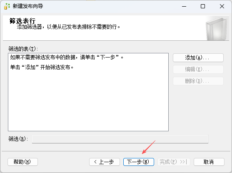Click the book graphic in header
The height and width of the screenshot is (173, 232).
(x=216, y=29)
